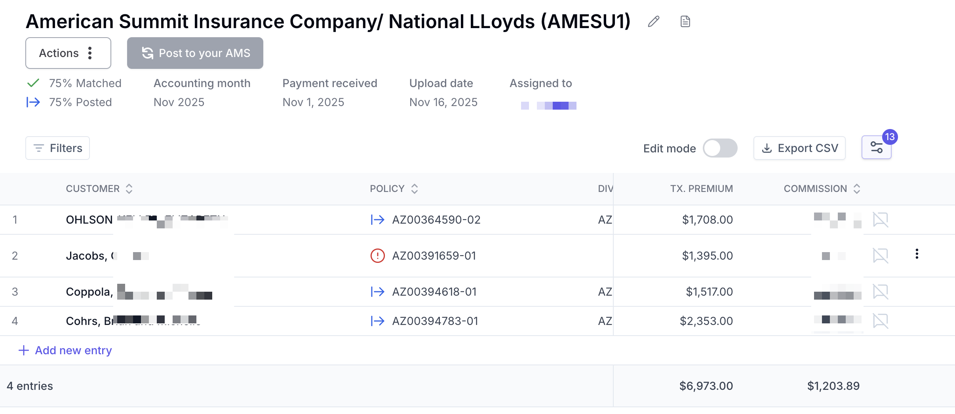
Task: Click Add new entry link
Action: [x=65, y=350]
